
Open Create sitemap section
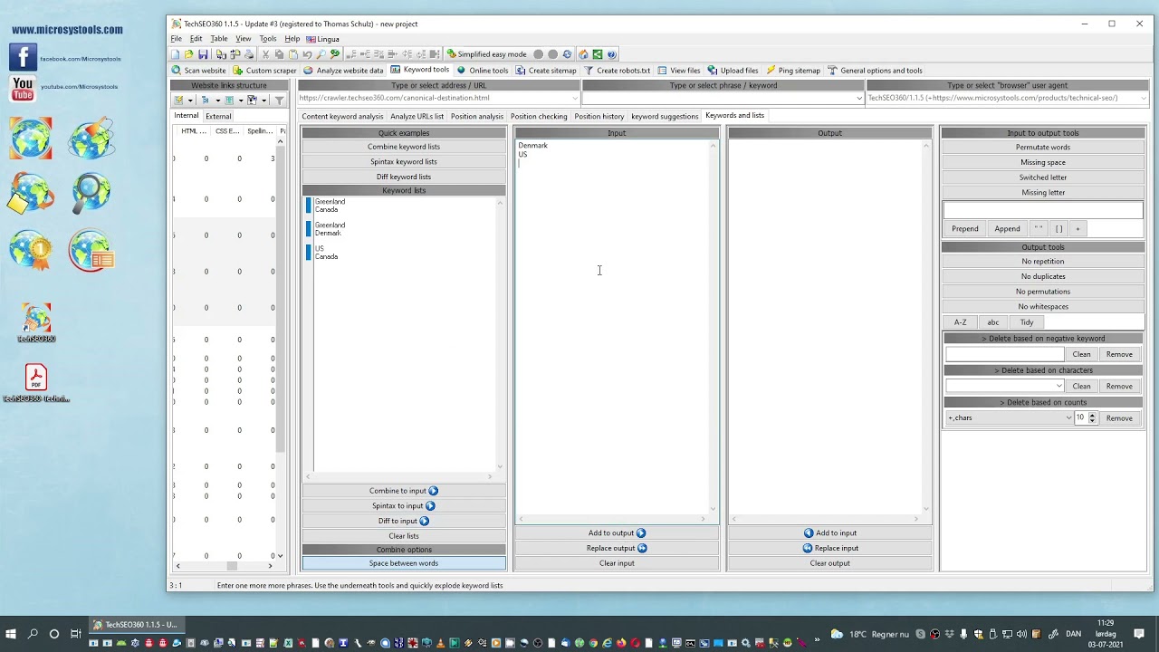coord(546,71)
